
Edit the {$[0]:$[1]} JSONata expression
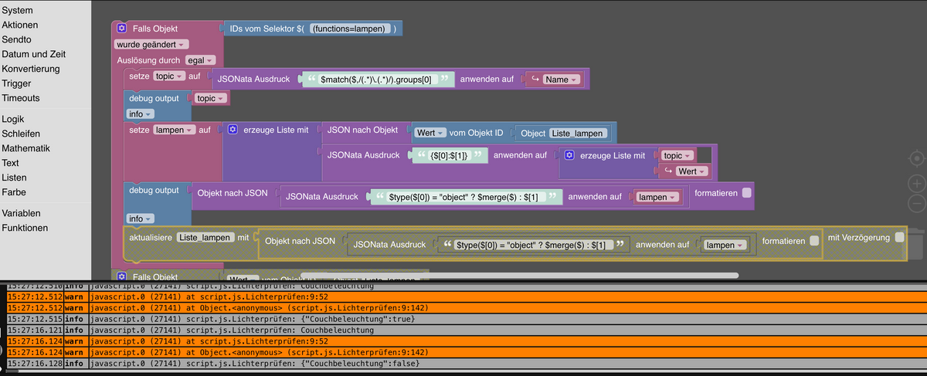tap(449, 155)
